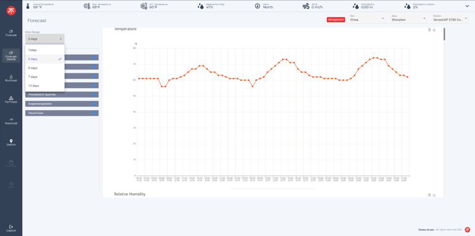Open the Station page from sidebar
This screenshot has height=236, width=475.
click(x=11, y=142)
